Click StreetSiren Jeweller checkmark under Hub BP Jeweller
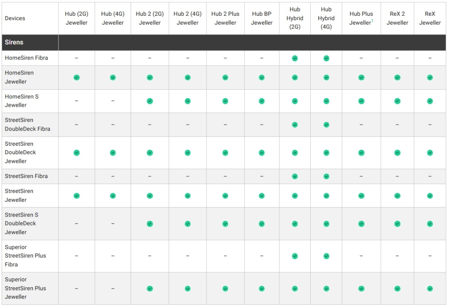This screenshot has height=308, width=449. coord(261,196)
